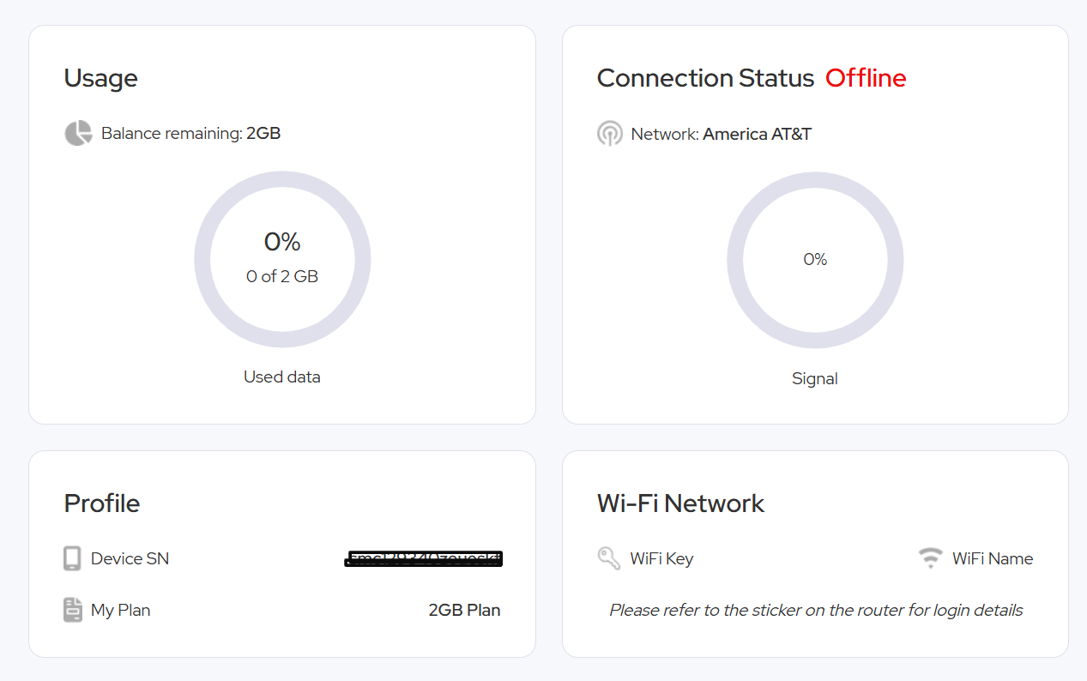Click the 2GB Plan value
The height and width of the screenshot is (681, 1087).
click(x=464, y=610)
